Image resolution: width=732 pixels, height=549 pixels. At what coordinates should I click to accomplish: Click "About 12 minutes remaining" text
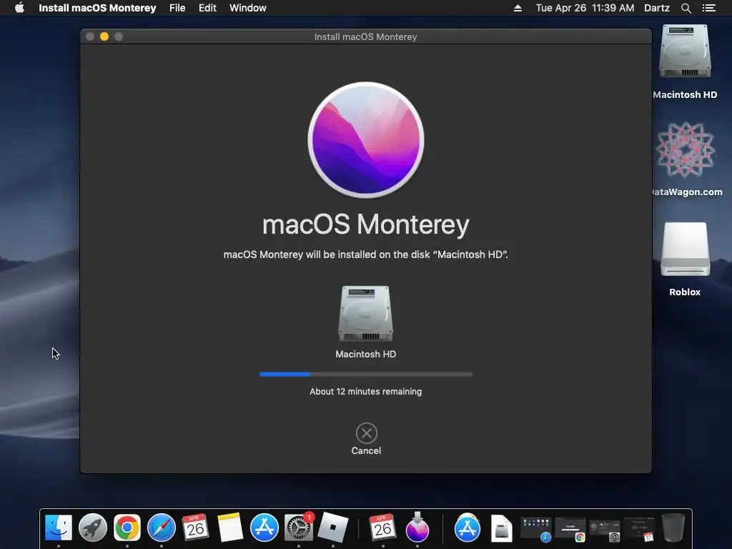click(x=365, y=392)
